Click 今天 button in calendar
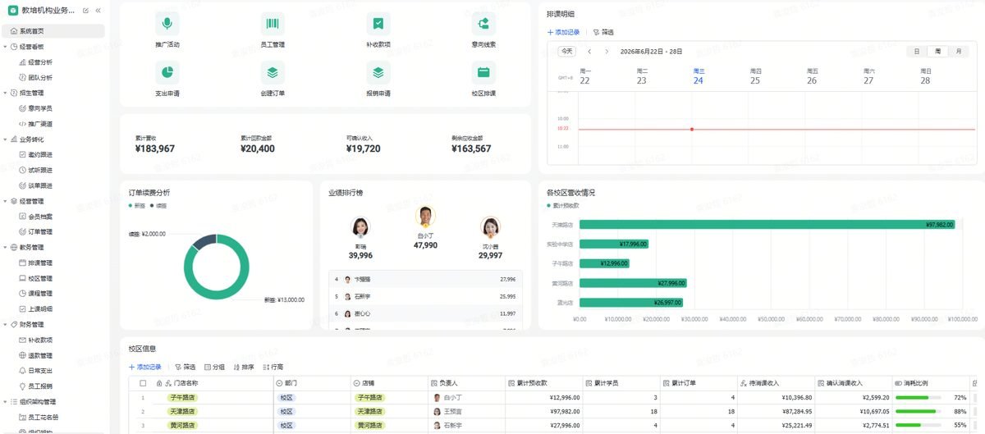985x434 pixels. click(567, 51)
